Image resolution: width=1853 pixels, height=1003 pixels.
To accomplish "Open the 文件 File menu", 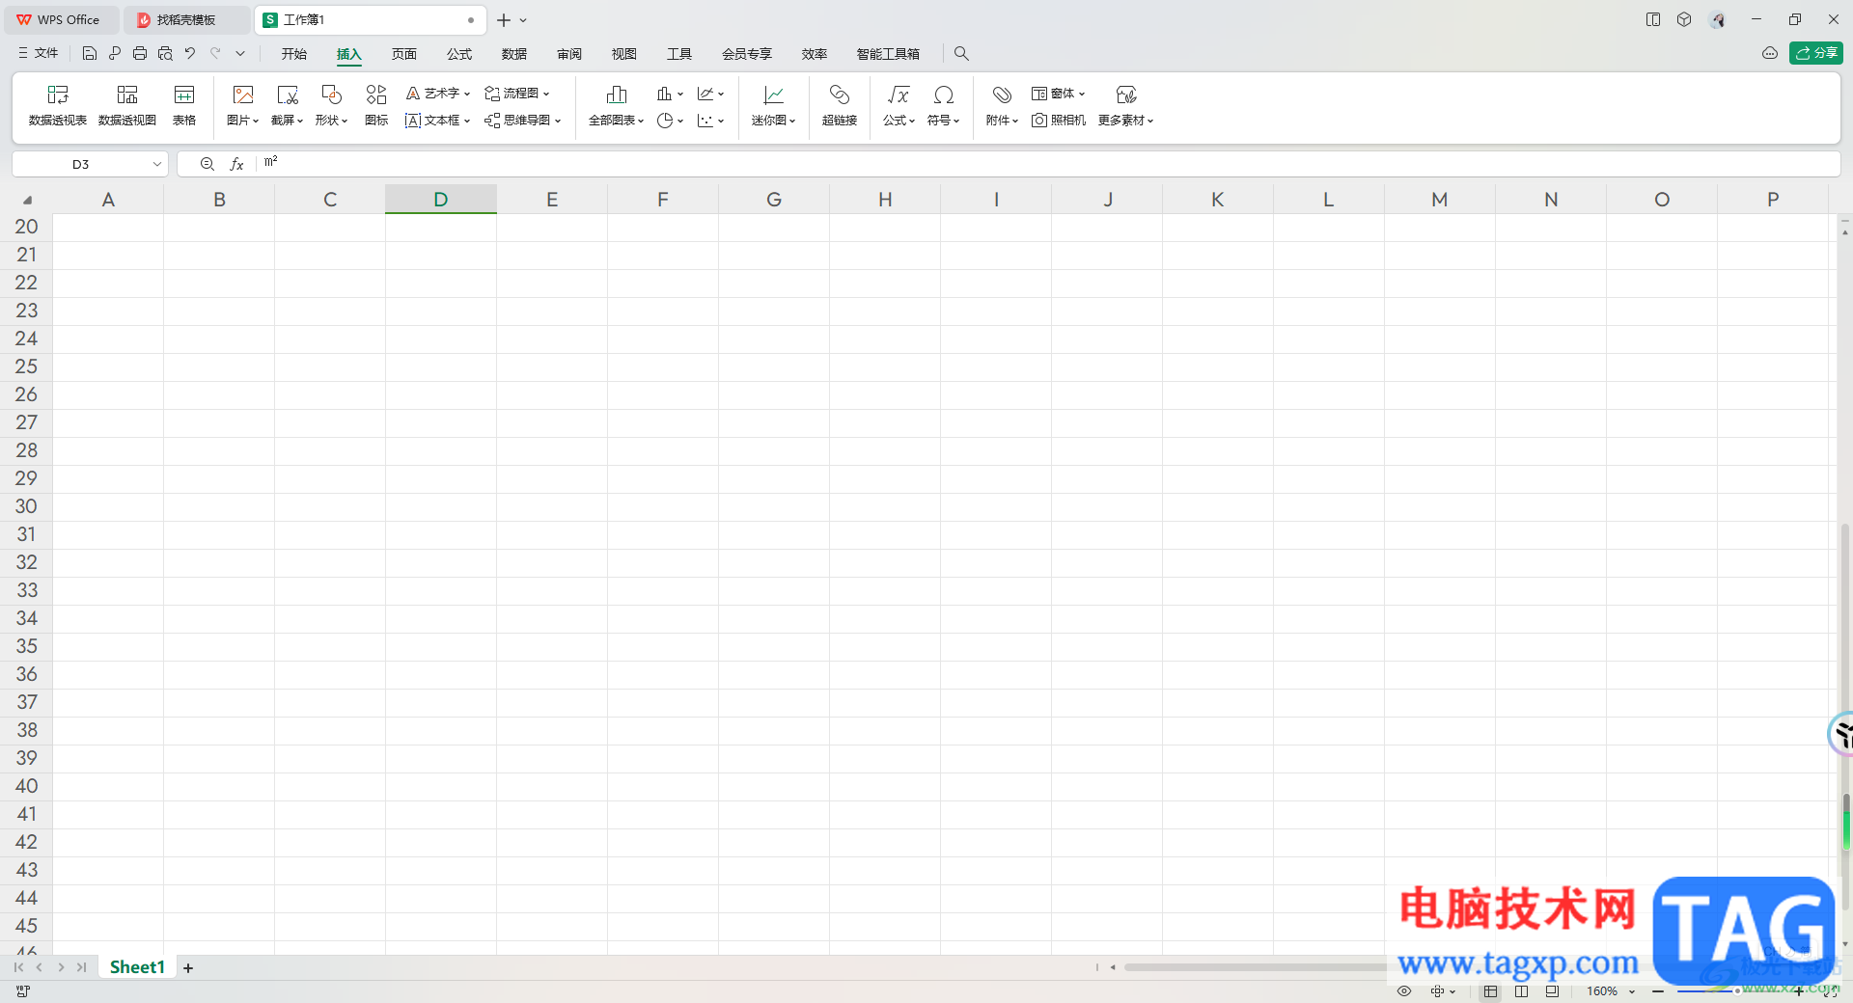I will click(38, 54).
